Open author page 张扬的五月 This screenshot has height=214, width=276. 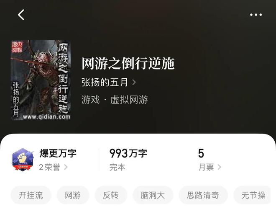click(x=105, y=83)
